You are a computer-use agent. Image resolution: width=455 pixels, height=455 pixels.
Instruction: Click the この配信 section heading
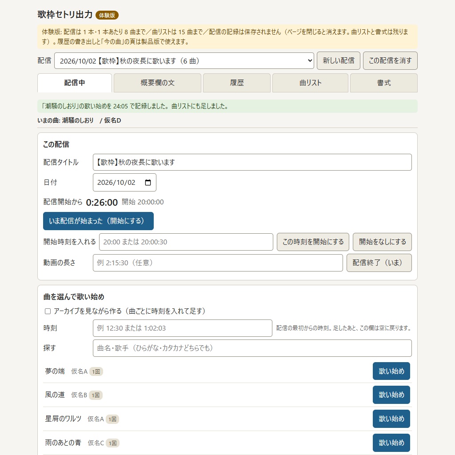56,144
